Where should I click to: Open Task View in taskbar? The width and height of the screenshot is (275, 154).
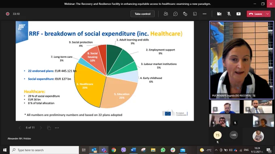click(x=84, y=150)
